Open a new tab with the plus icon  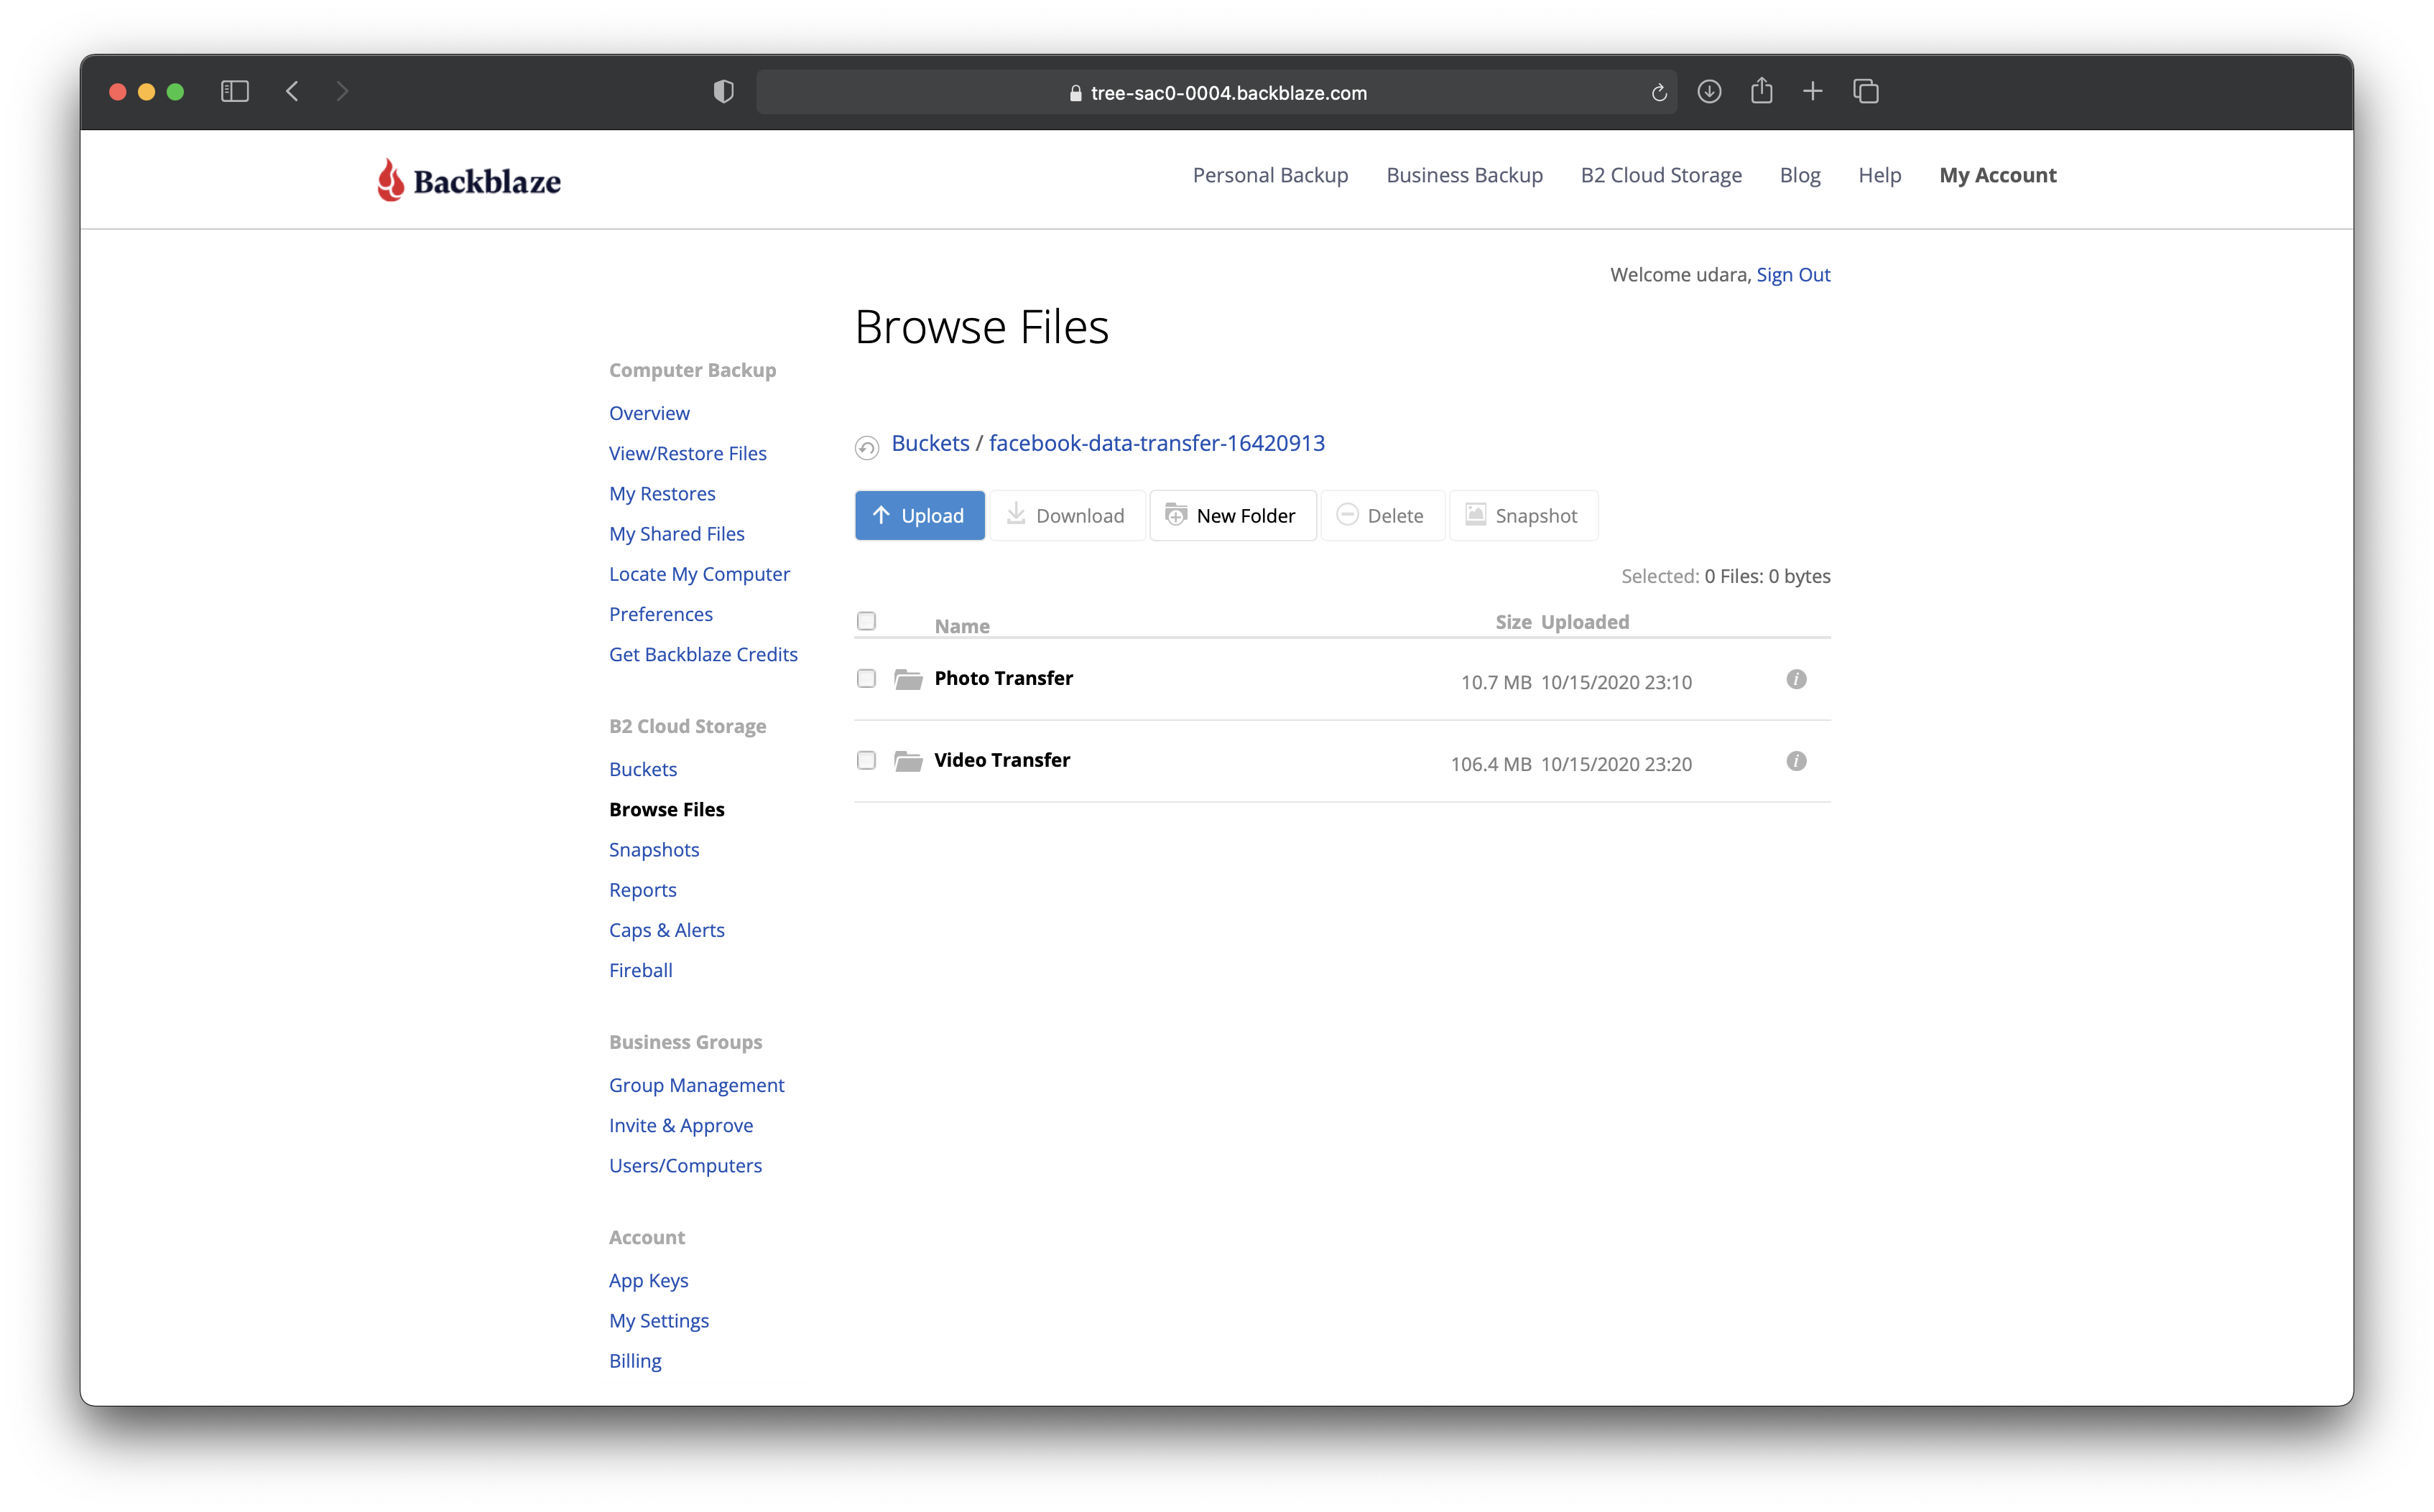point(1813,92)
